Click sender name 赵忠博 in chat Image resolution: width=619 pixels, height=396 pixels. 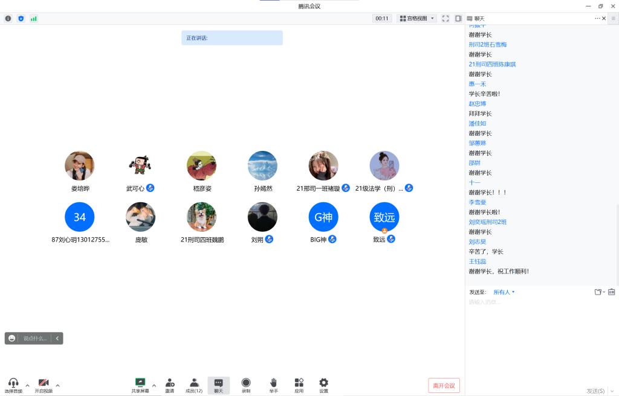pyautogui.click(x=478, y=104)
